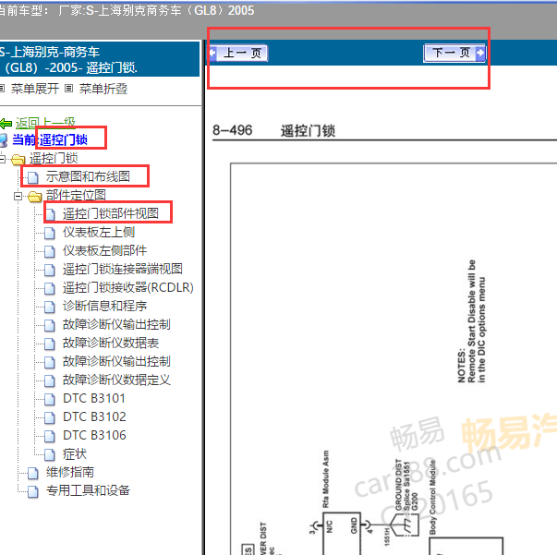Screen dimensions: 557x555
Task: Click the 菜单折叠 collapse-all link
Action: tap(103, 89)
